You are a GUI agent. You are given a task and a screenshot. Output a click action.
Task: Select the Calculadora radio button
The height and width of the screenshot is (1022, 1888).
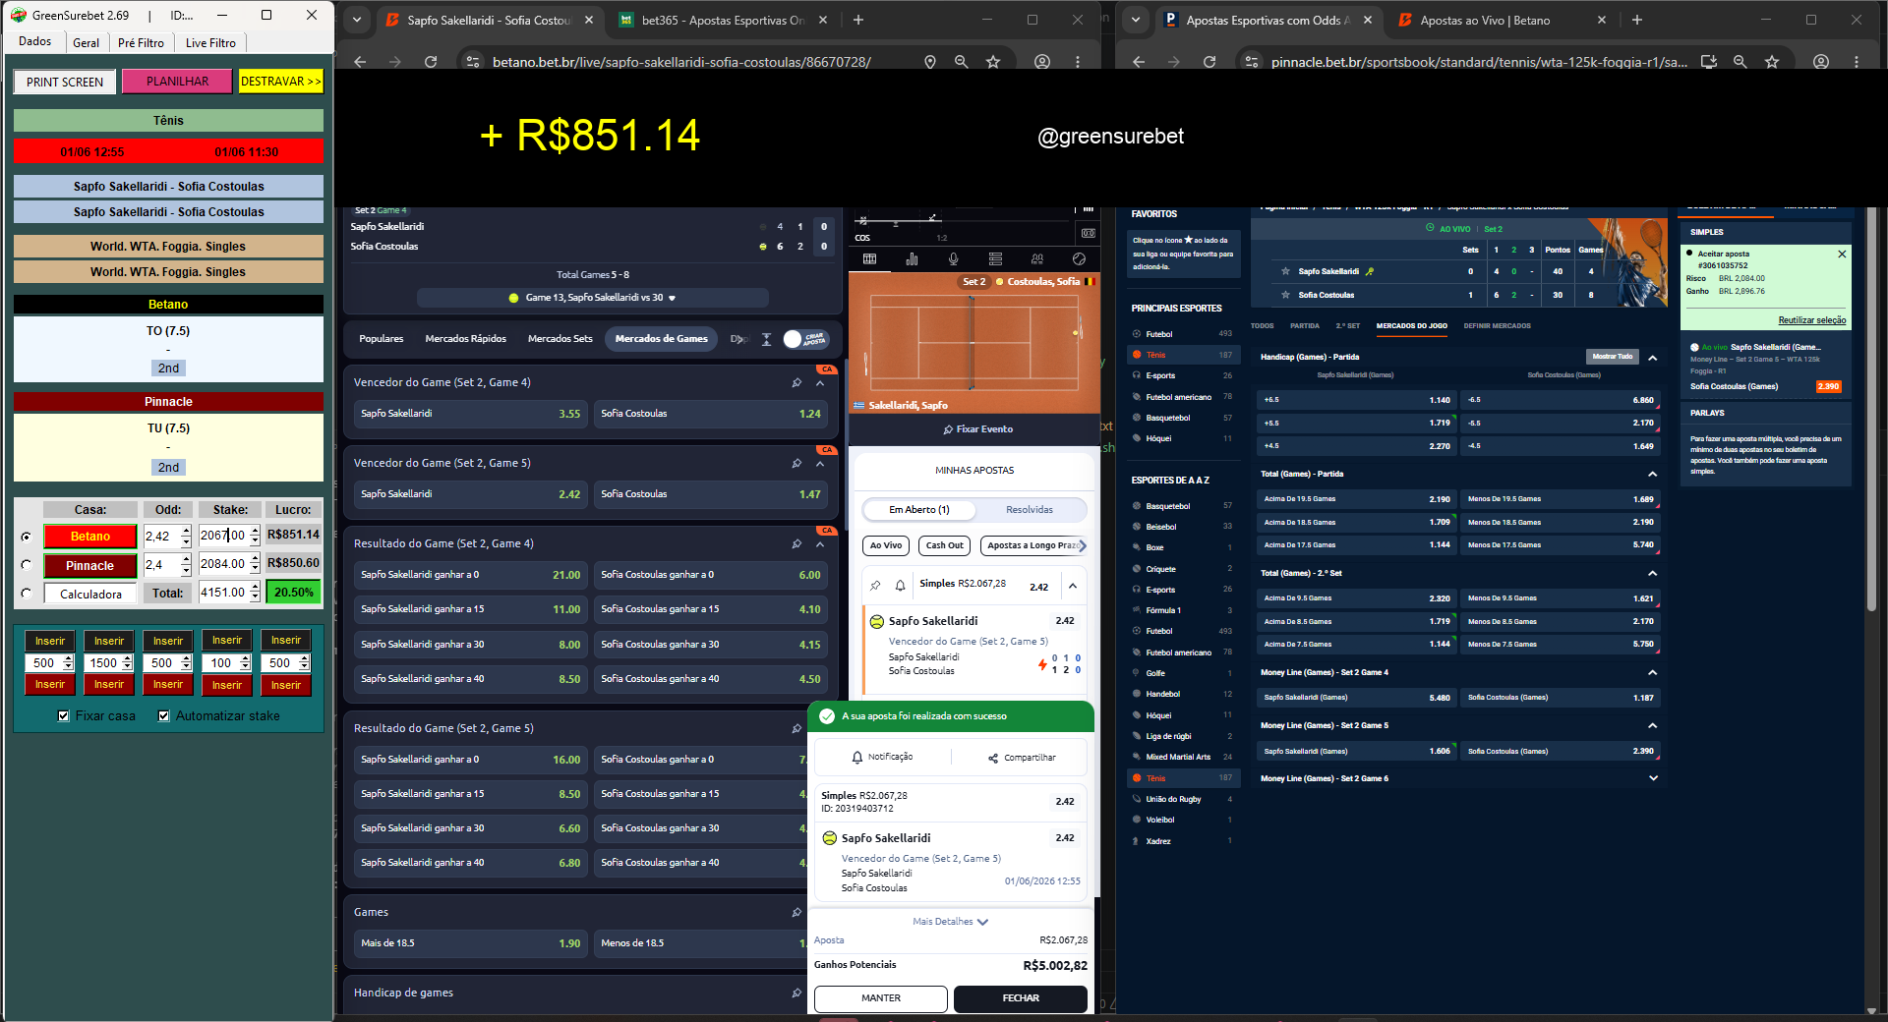click(x=27, y=594)
